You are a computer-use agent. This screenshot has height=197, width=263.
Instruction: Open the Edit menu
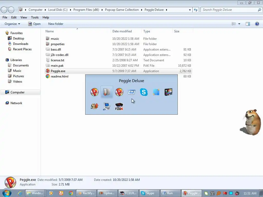click(14, 17)
